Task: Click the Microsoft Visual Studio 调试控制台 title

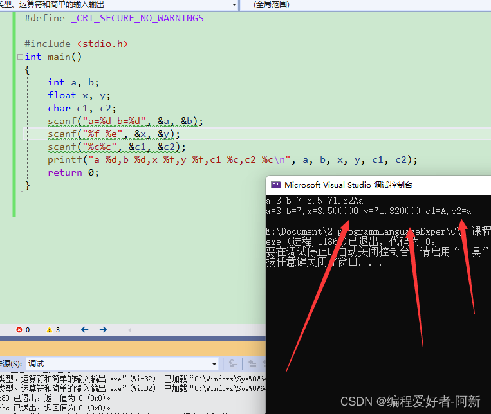Action: click(x=348, y=185)
